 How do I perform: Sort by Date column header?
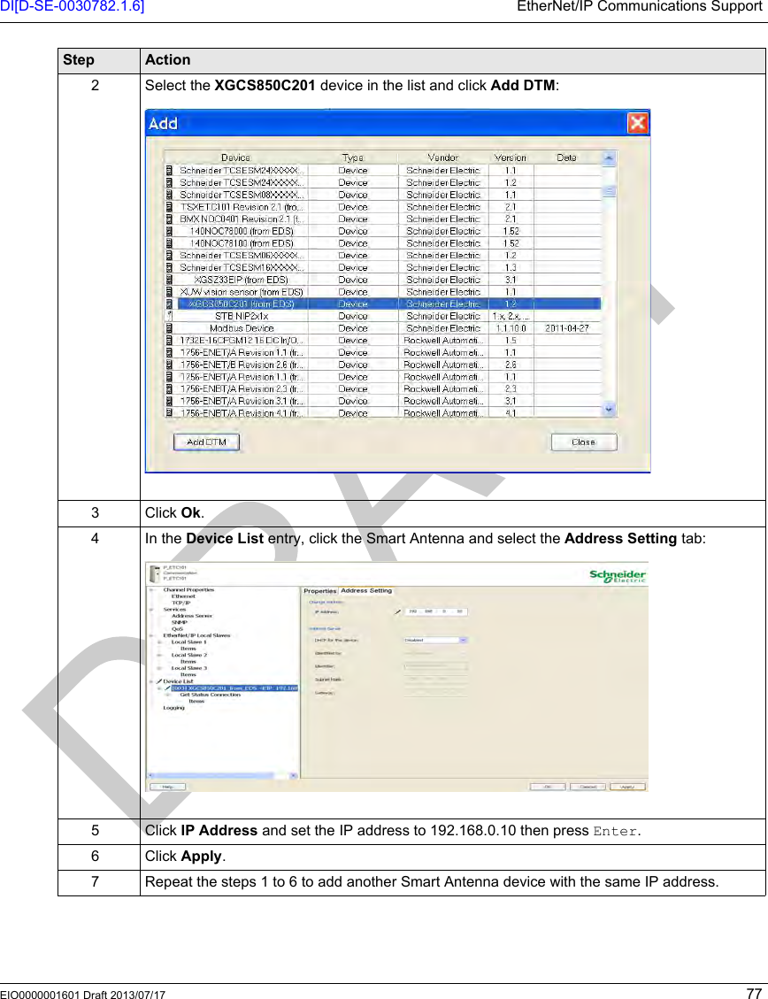tap(567, 158)
